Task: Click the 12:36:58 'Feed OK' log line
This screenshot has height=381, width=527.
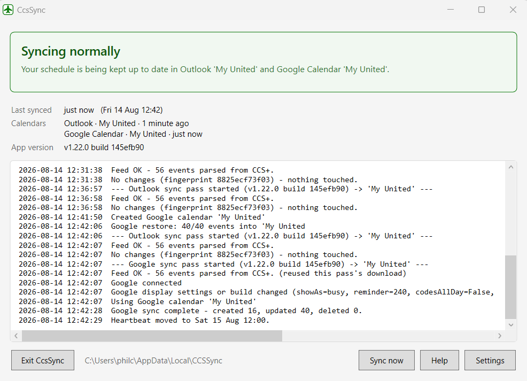Action: click(146, 198)
